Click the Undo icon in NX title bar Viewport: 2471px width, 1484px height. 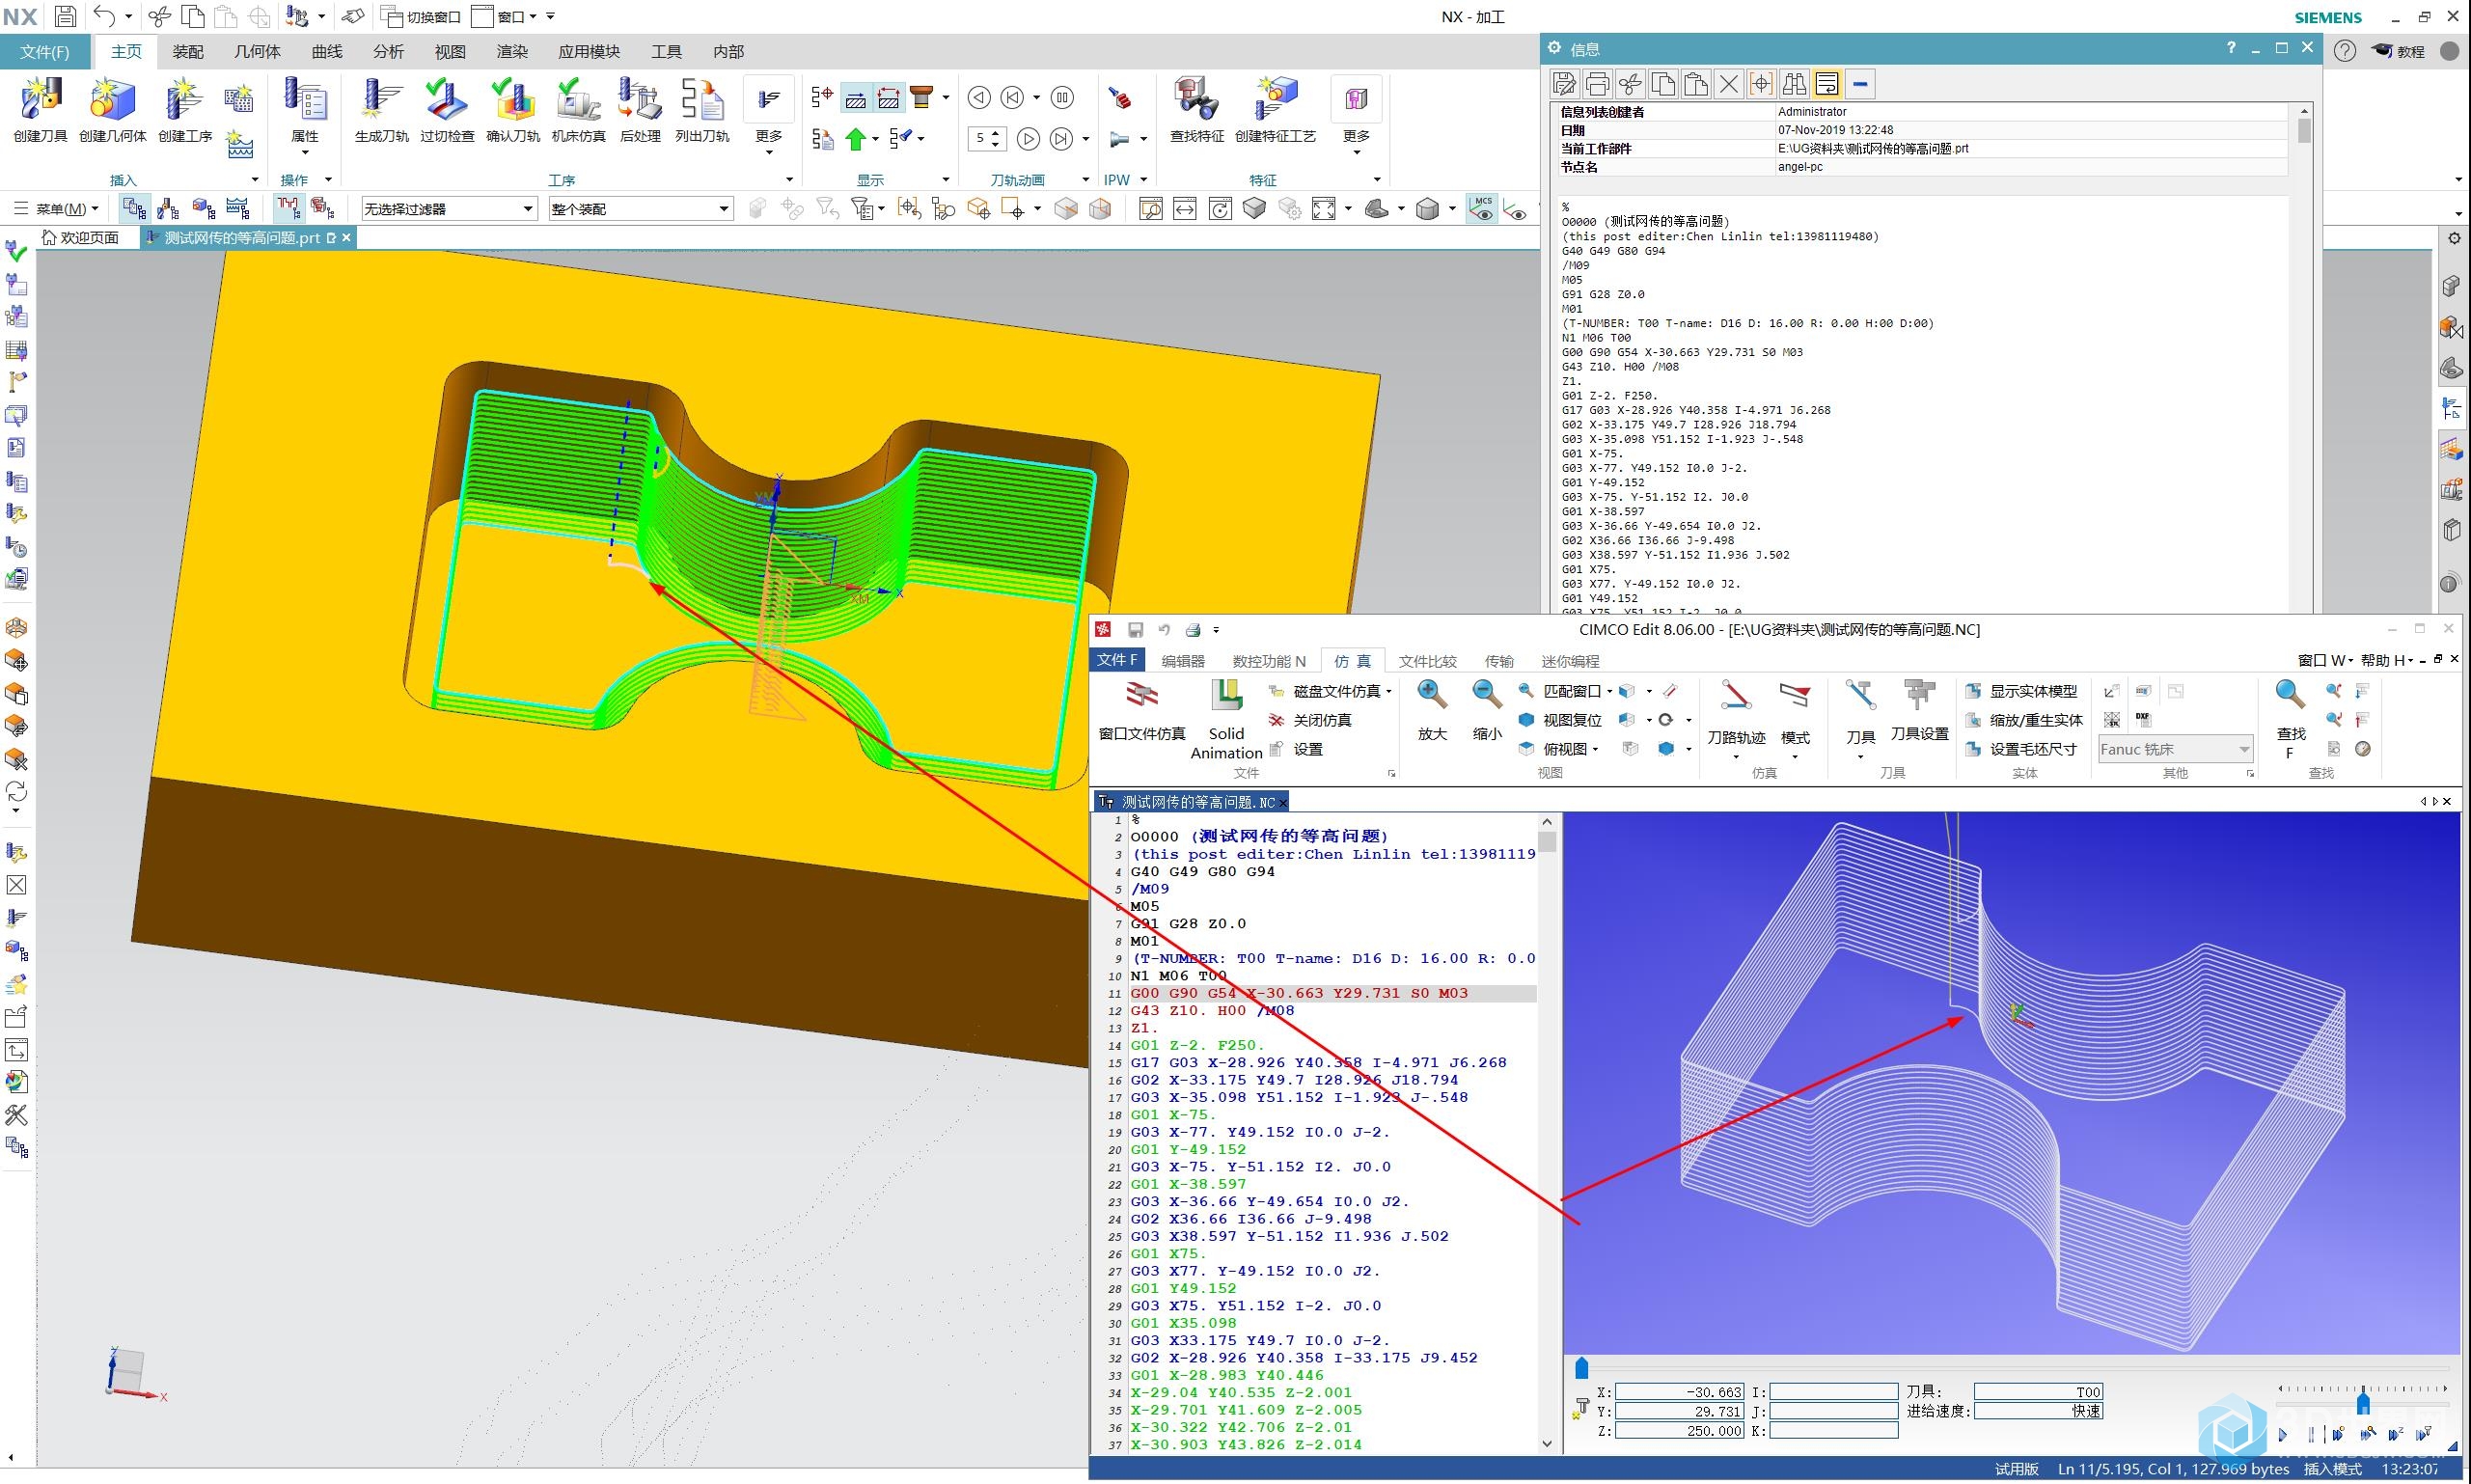(104, 16)
